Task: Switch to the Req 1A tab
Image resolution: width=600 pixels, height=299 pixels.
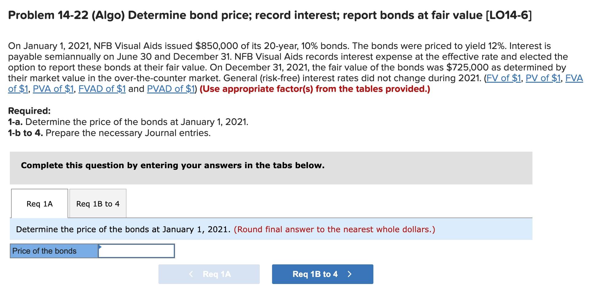Action: tap(39, 203)
